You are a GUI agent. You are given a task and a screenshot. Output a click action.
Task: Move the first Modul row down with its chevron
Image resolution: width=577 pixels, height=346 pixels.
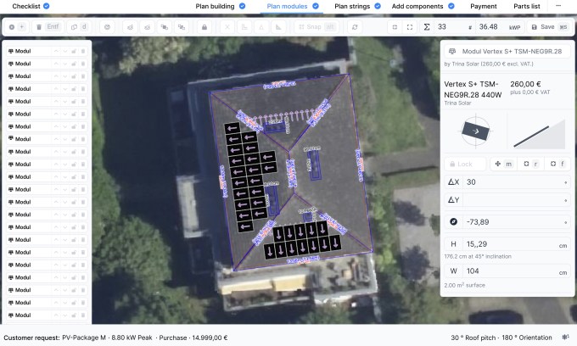64,52
